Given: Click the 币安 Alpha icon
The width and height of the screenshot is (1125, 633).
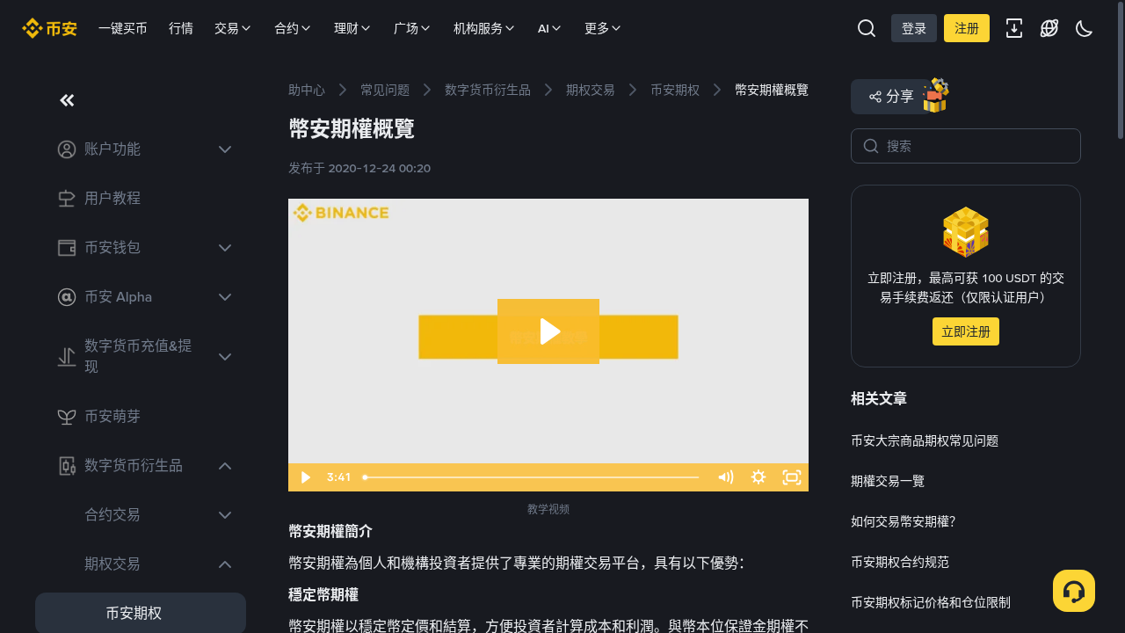Looking at the screenshot, I should 67,297.
